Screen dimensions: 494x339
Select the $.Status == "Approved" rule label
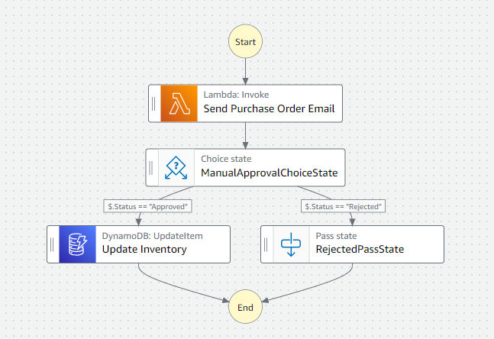148,206
